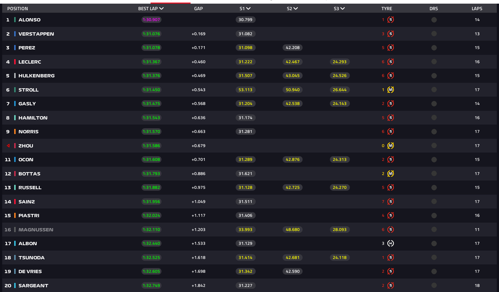
Task: Click Perez's soft tyre icon
Action: pyautogui.click(x=391, y=48)
